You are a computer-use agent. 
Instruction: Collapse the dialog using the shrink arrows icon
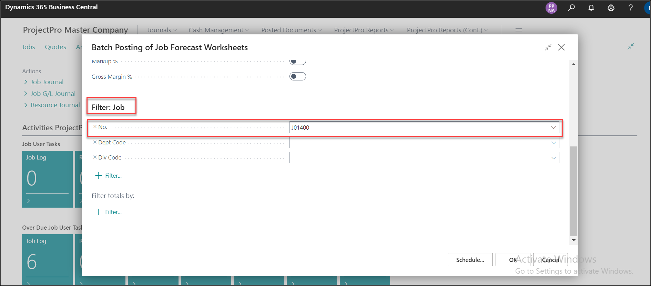pyautogui.click(x=548, y=47)
